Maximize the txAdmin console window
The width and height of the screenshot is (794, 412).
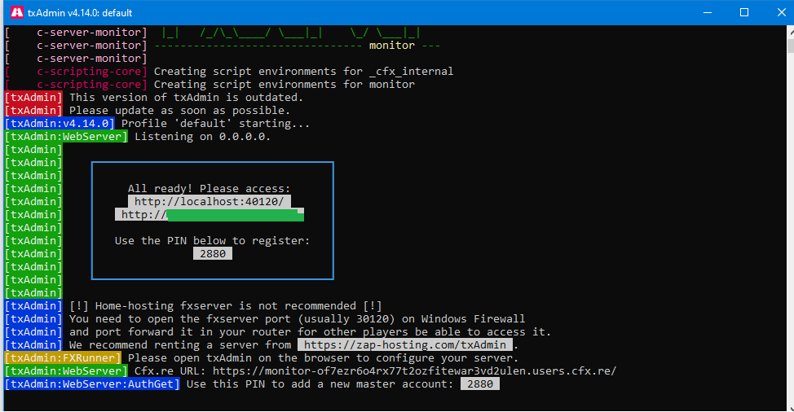[x=744, y=12]
